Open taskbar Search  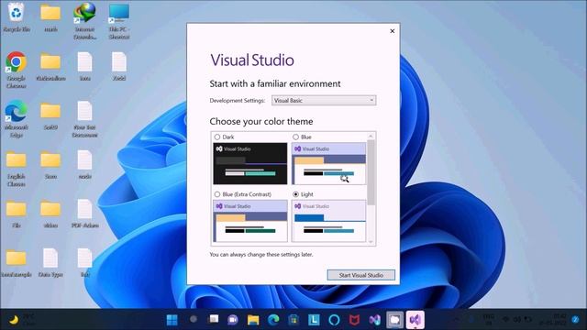[194, 320]
